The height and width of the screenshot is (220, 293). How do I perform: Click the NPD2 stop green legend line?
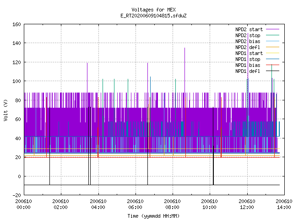(272, 35)
